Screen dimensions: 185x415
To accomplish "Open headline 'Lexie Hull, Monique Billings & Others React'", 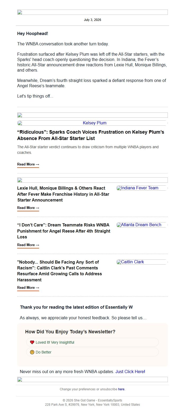I will tap(63, 194).
